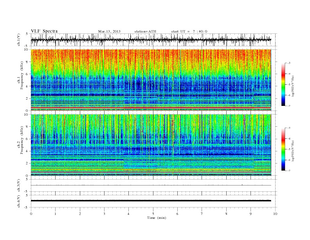Click the "4" kHz tick on ch.2 spectrogram axis
Image resolution: width=310 pixels, height=240 pixels.
point(27,151)
